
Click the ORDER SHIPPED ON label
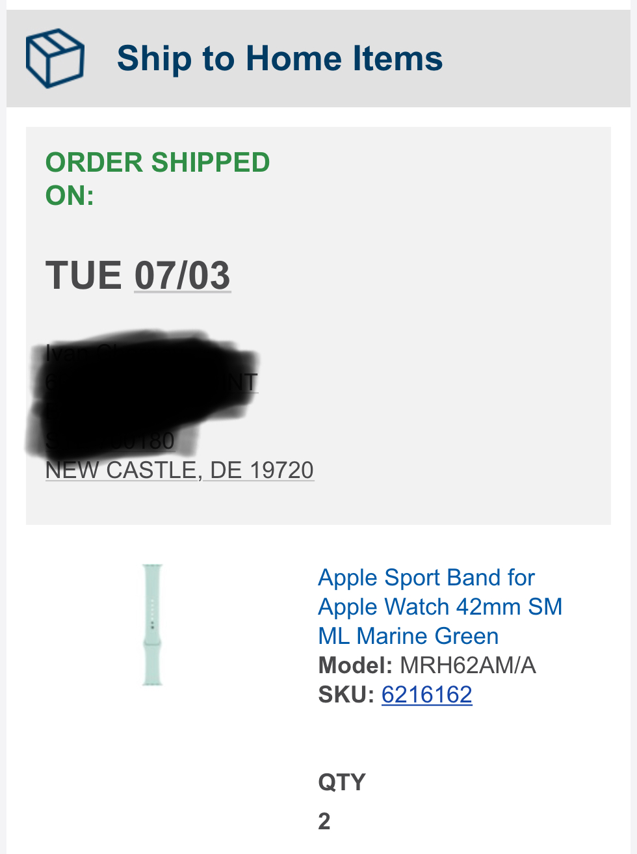click(157, 179)
